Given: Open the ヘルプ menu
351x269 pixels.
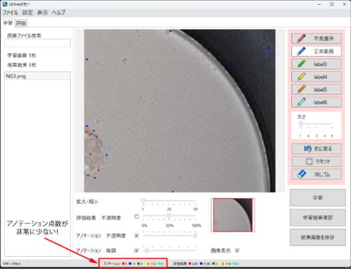Looking at the screenshot, I should click(x=59, y=12).
